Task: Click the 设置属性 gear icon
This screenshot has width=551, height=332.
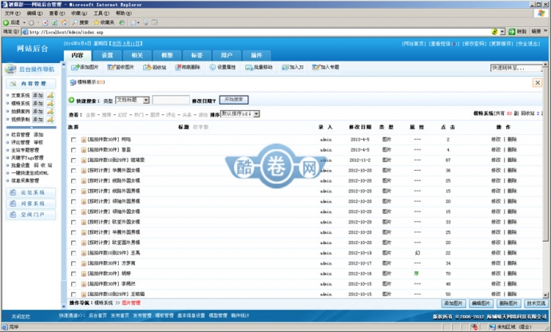Action: tap(212, 67)
